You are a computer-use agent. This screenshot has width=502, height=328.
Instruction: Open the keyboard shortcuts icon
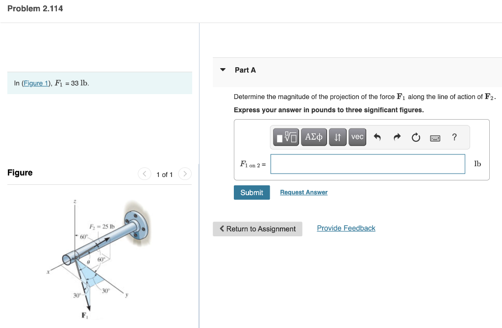(x=435, y=137)
